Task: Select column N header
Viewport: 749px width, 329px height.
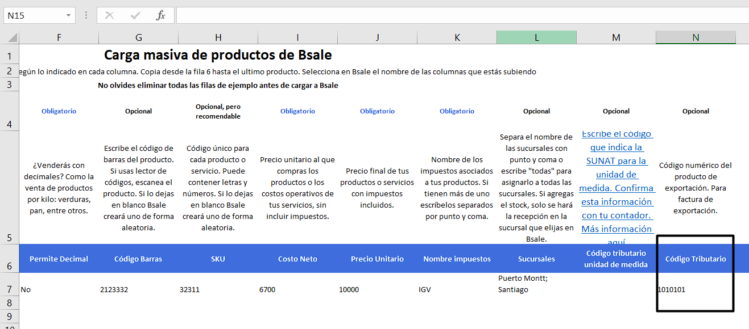Action: click(696, 37)
